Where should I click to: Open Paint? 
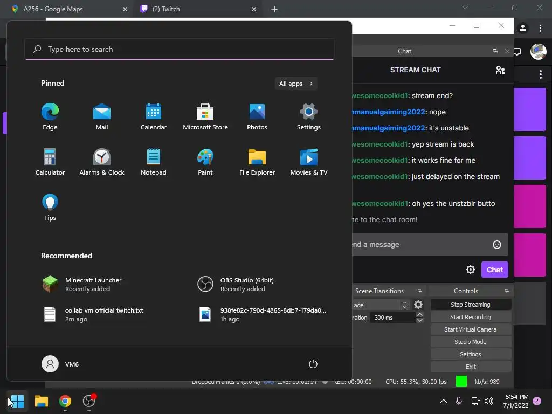point(205,162)
